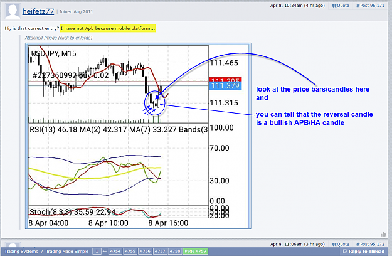Go to page 4755
Screen dimensions: 392x256
pyautogui.click(x=130, y=251)
